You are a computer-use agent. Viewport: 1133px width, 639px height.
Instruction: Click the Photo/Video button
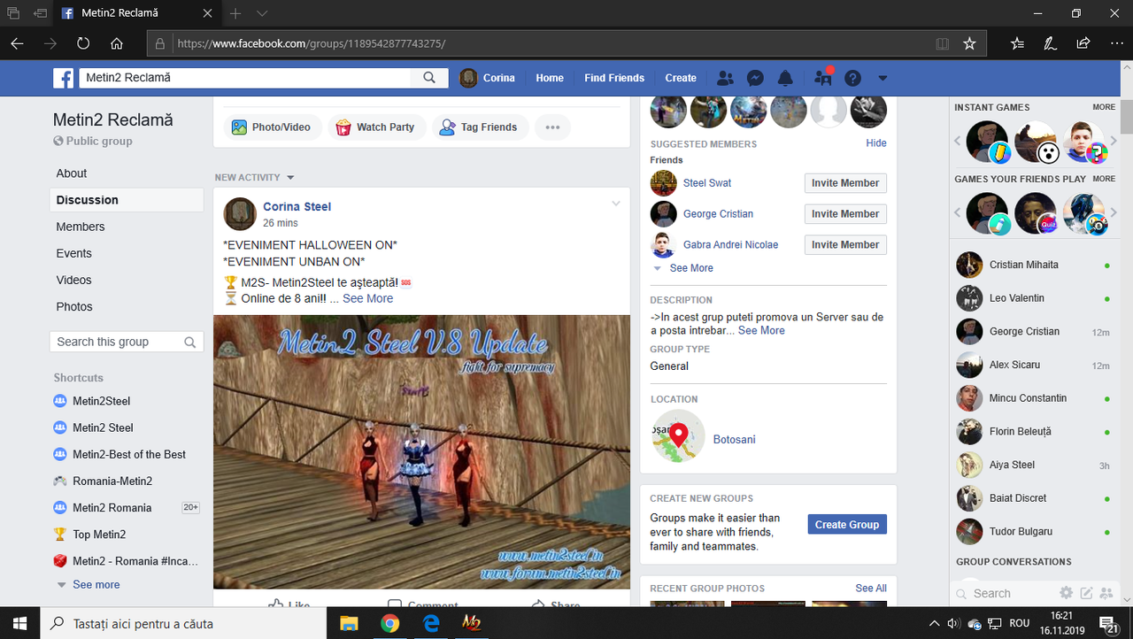[272, 127]
